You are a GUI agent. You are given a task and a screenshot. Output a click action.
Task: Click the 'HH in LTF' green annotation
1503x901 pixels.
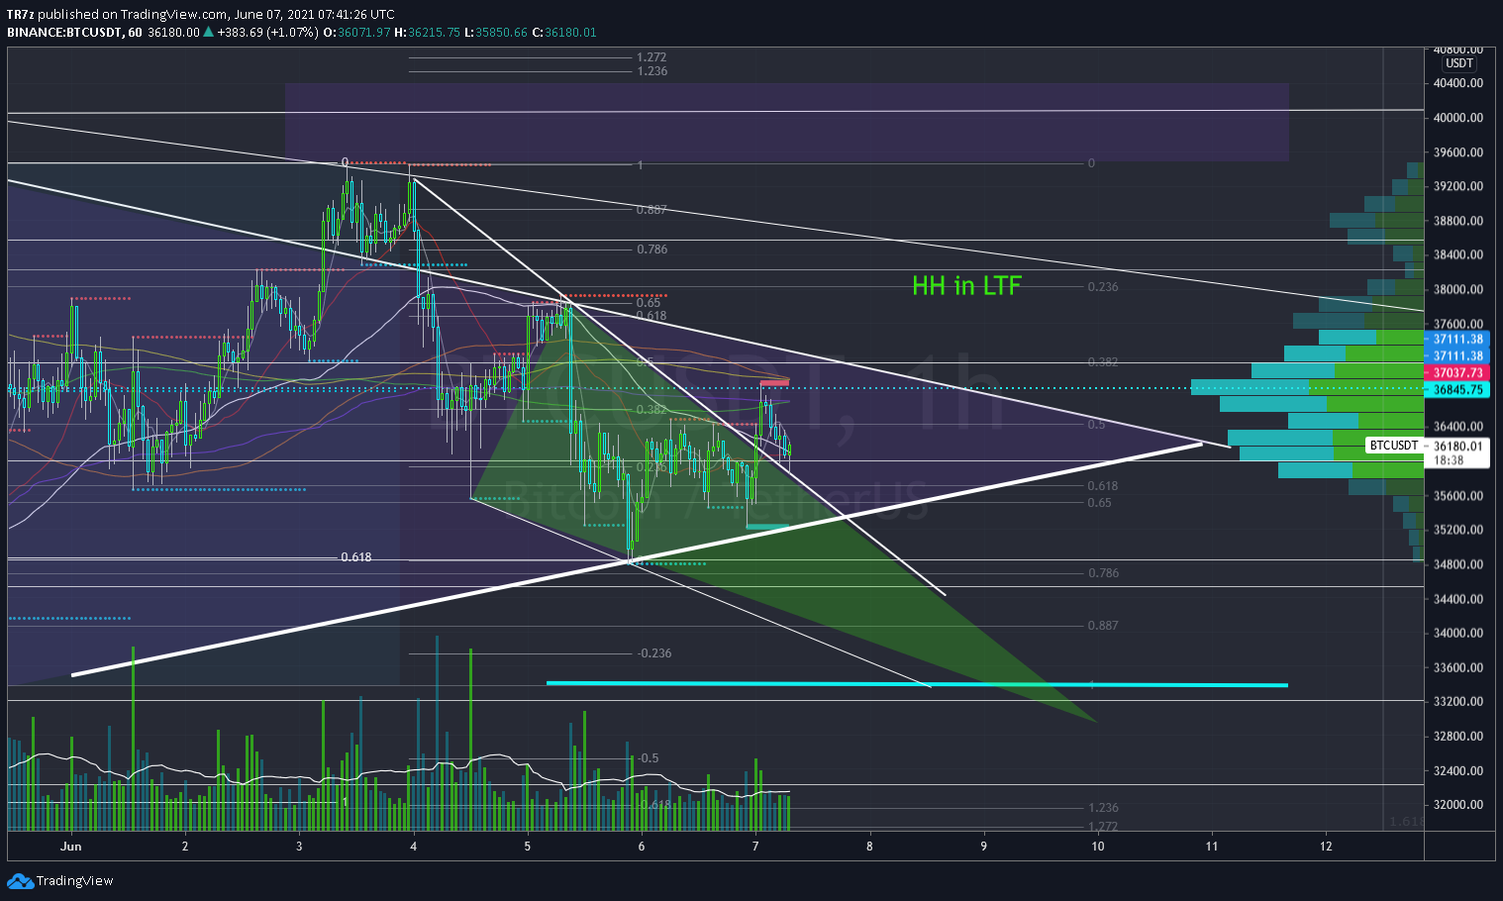pos(966,286)
